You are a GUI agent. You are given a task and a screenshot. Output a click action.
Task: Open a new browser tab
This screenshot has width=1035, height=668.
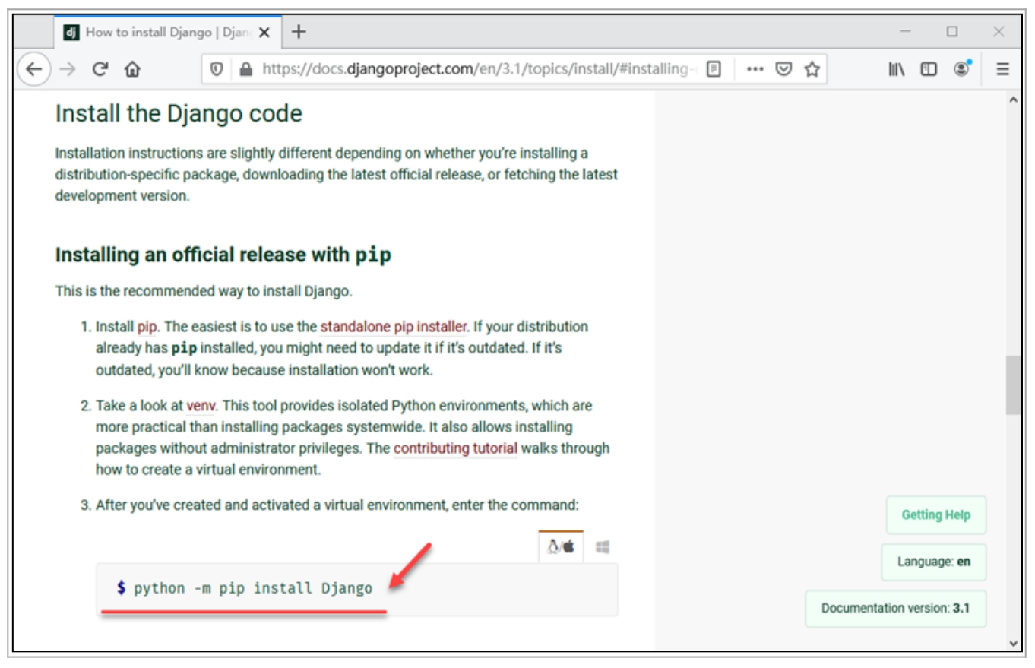pyautogui.click(x=299, y=32)
